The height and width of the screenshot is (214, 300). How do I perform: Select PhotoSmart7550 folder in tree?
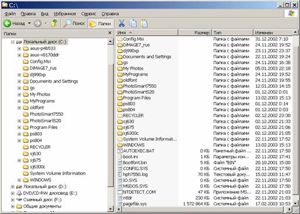click(47, 114)
